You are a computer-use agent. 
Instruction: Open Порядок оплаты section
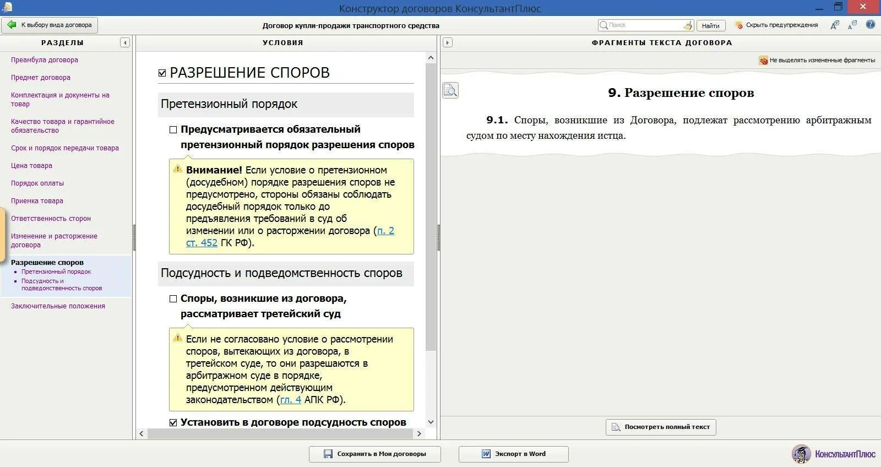(x=37, y=183)
